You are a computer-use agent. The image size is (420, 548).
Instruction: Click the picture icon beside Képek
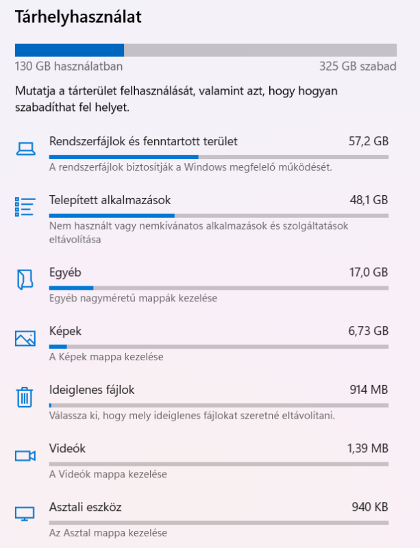click(25, 338)
